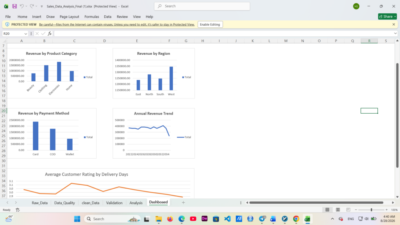
Task: Click the title bar Search box
Action: coord(202,6)
